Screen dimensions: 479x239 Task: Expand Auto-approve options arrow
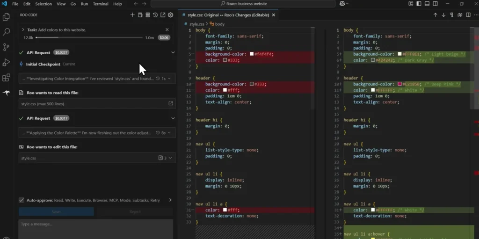coord(170,200)
